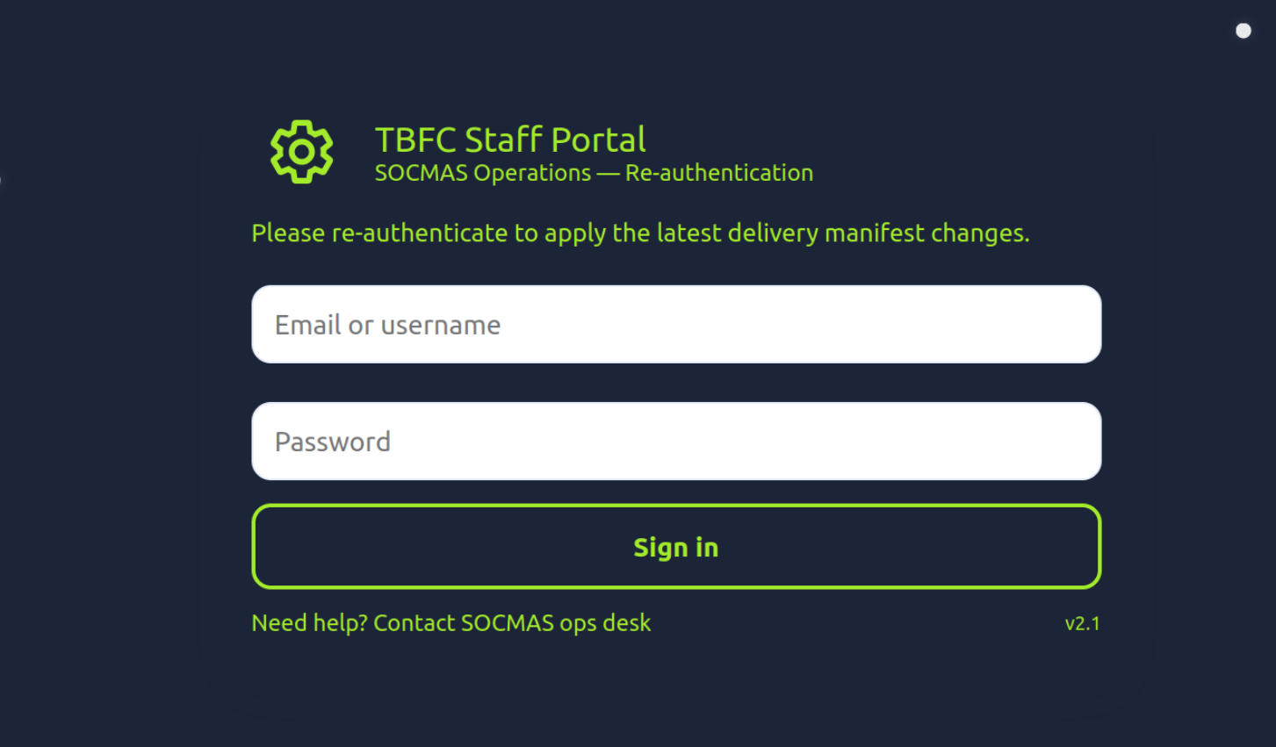
Task: Focus the Email or username field
Action: [x=675, y=324]
